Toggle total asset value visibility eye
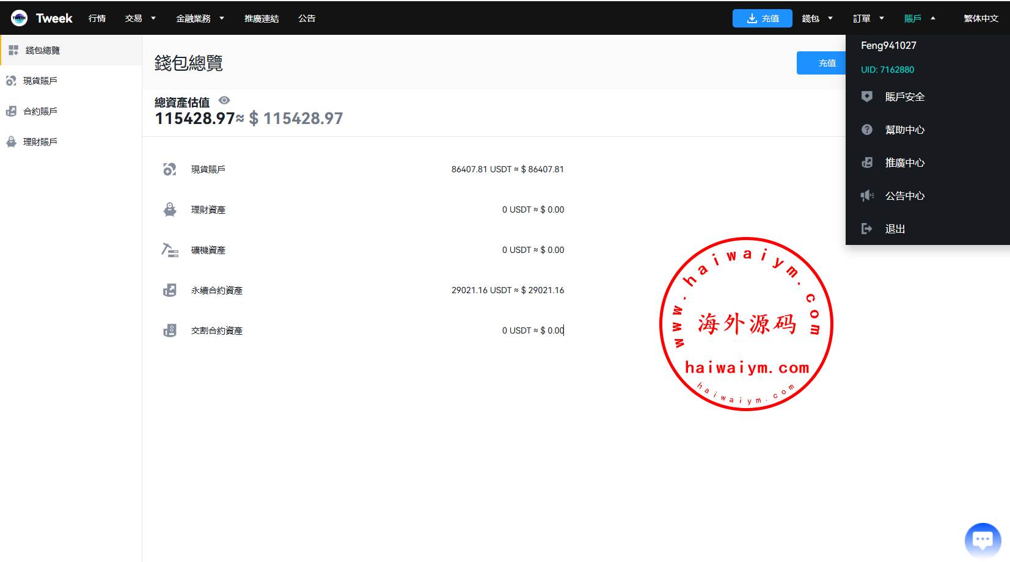The image size is (1010, 562). pyautogui.click(x=224, y=101)
